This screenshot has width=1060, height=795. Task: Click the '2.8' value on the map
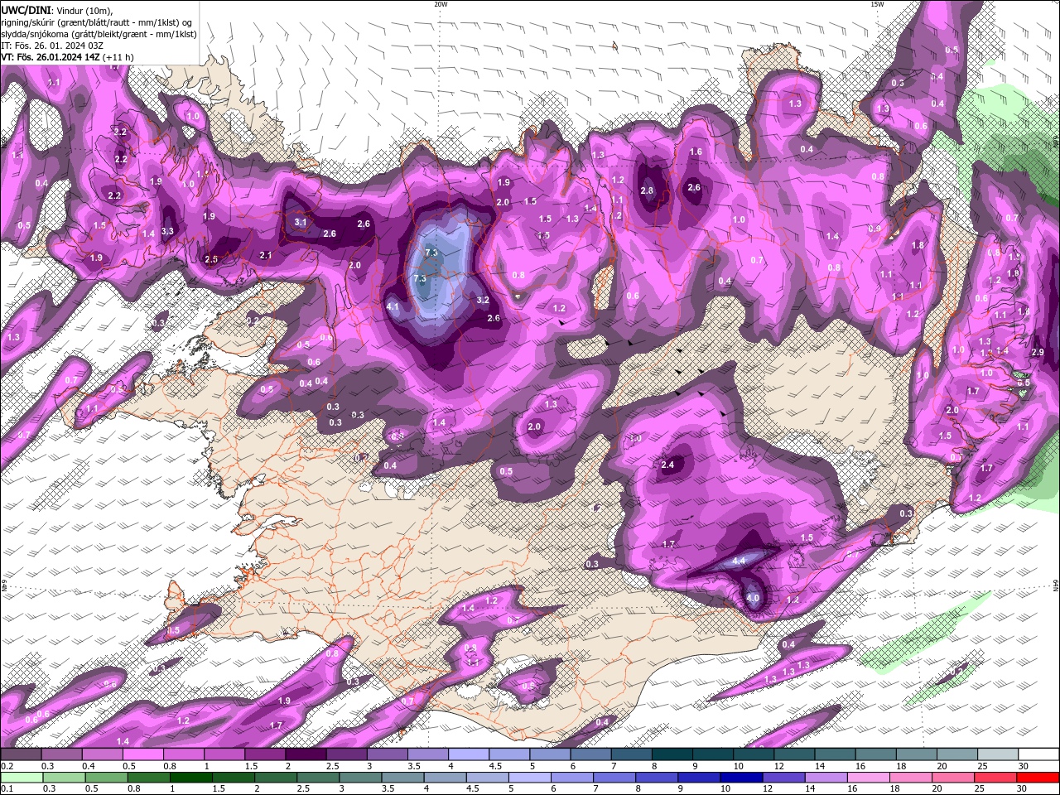click(648, 190)
